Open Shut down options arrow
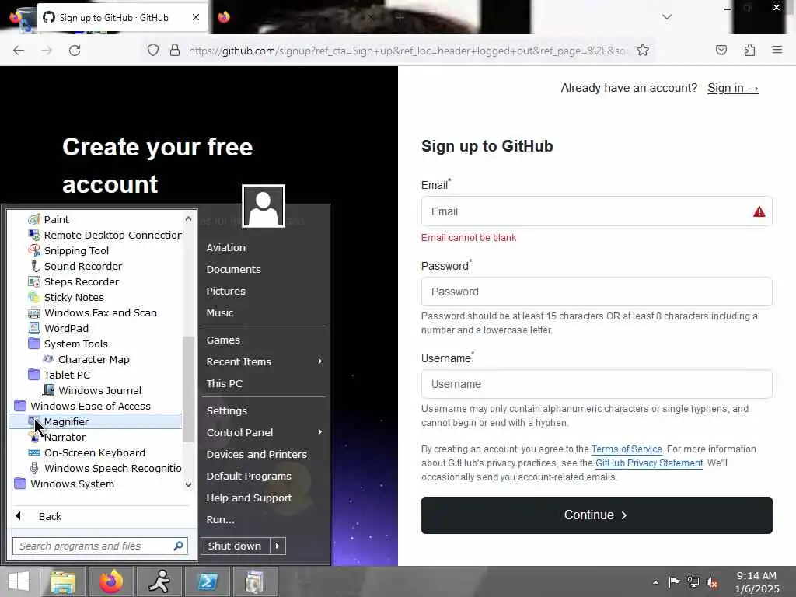Viewport: 796px width, 597px height. [278, 546]
